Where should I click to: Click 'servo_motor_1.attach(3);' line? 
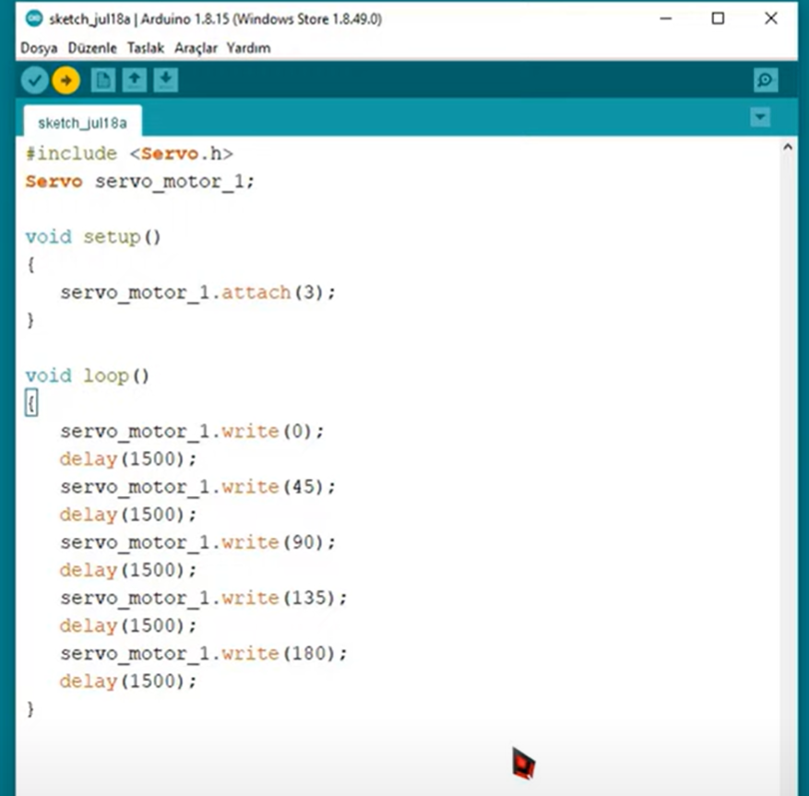pos(198,293)
